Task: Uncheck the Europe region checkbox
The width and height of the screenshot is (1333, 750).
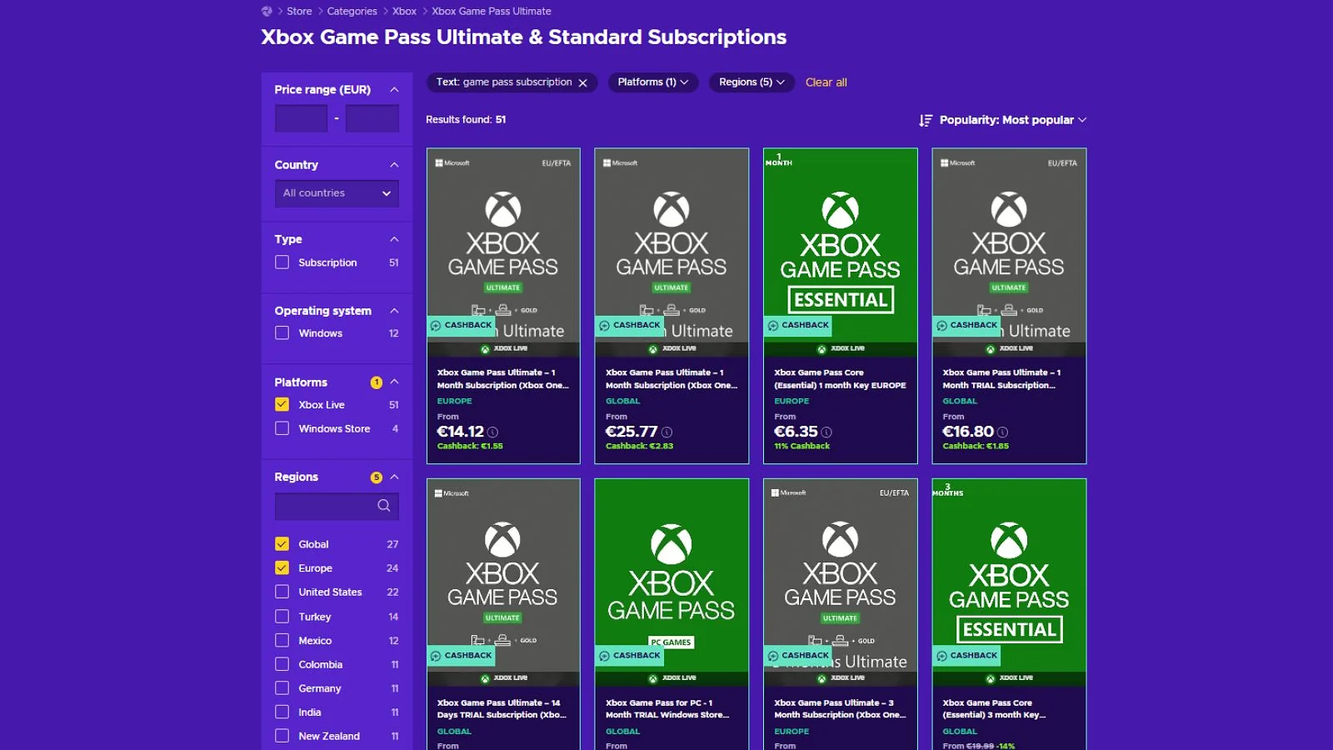Action: 282,568
